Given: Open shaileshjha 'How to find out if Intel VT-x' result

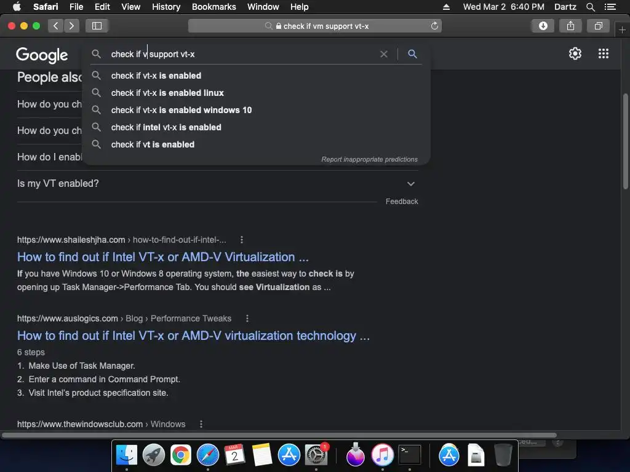Looking at the screenshot, I should tap(162, 257).
